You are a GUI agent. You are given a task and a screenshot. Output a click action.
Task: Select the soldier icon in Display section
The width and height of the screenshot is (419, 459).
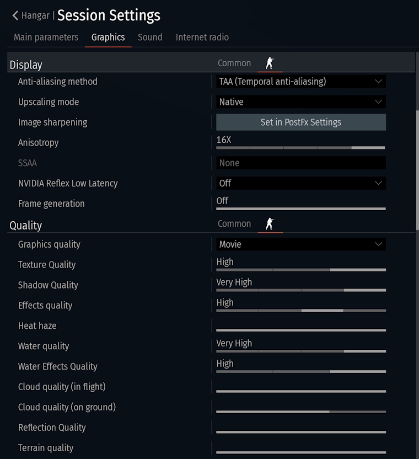270,63
